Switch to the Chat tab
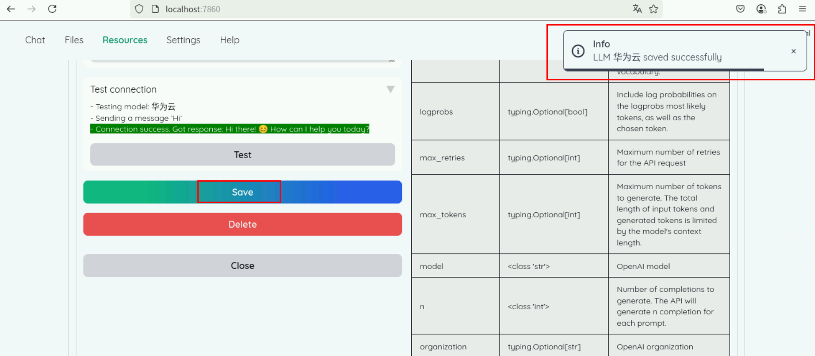Viewport: 815px width, 356px height. 35,40
